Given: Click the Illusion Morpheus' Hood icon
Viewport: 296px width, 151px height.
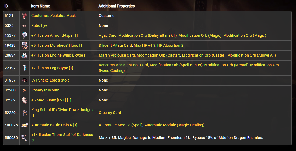Looking at the screenshot, I should 25,46.
